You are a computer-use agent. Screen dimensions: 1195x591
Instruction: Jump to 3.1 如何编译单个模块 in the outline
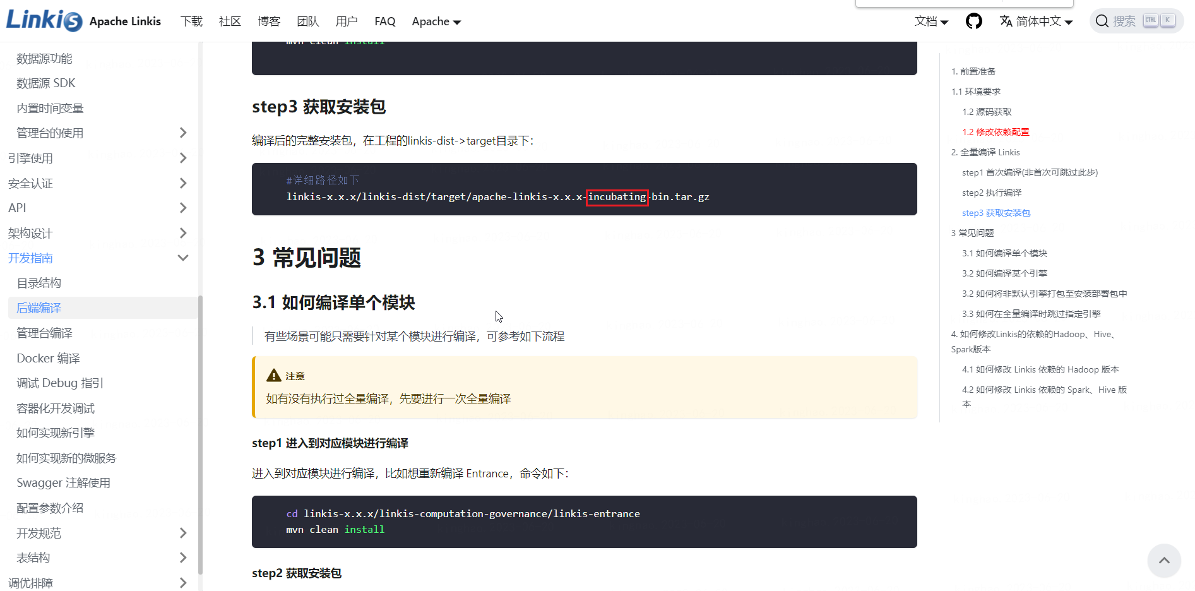(1004, 253)
